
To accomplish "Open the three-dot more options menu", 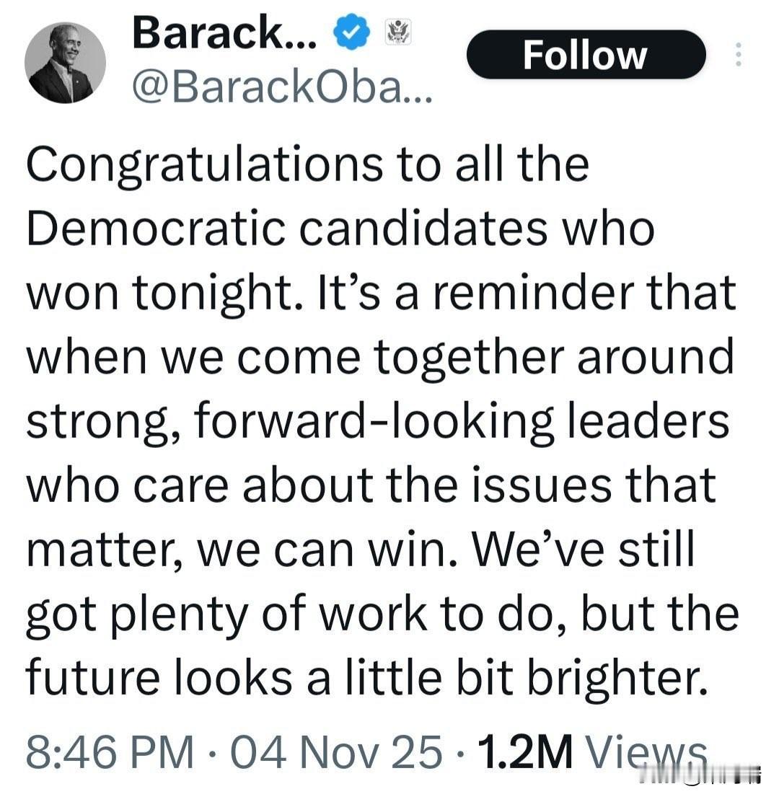I will click(737, 56).
